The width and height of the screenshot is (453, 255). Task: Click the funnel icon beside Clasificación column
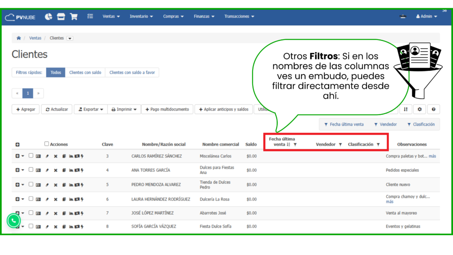click(378, 144)
